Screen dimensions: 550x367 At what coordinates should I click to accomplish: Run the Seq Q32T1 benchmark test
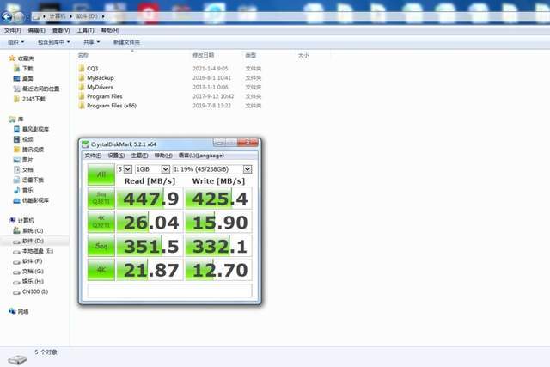[x=101, y=199]
